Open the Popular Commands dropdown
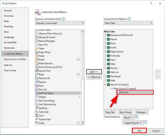 60,23
